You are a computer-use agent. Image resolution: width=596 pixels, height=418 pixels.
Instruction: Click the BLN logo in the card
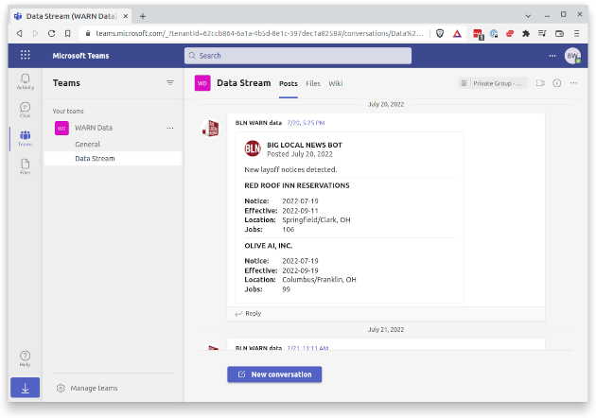click(253, 148)
